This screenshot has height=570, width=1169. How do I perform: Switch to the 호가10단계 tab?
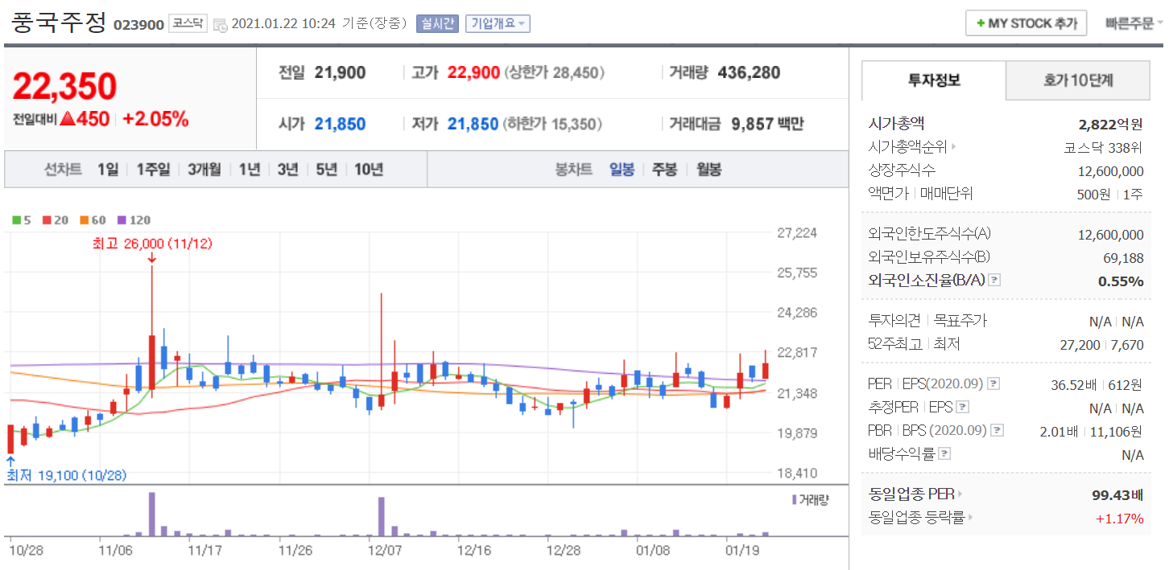tap(1078, 80)
